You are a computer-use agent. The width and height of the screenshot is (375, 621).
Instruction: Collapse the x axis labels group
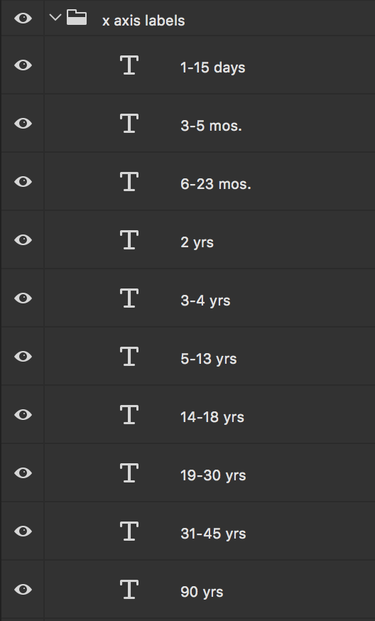pyautogui.click(x=55, y=18)
